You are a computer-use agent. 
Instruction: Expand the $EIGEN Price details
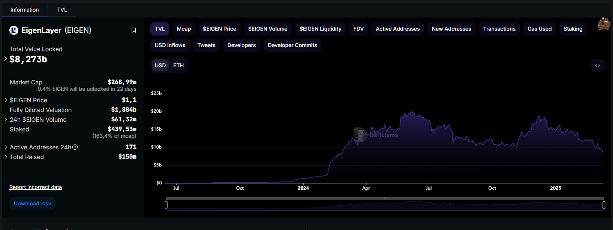pyautogui.click(x=6, y=100)
